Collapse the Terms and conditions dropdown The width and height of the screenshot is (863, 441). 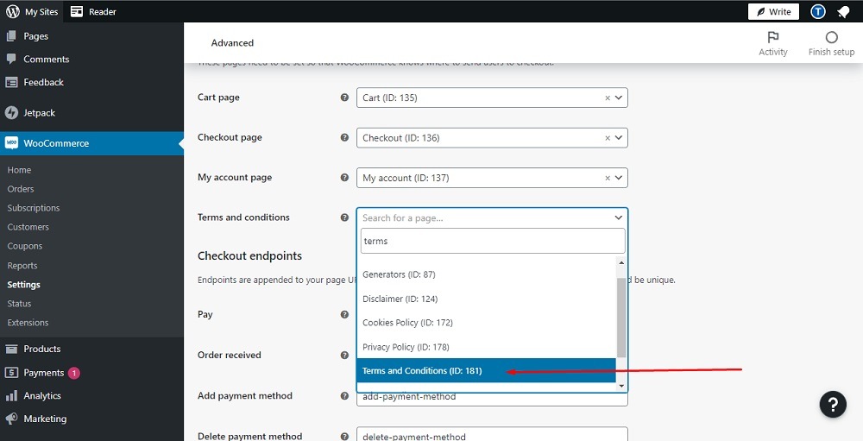[619, 218]
